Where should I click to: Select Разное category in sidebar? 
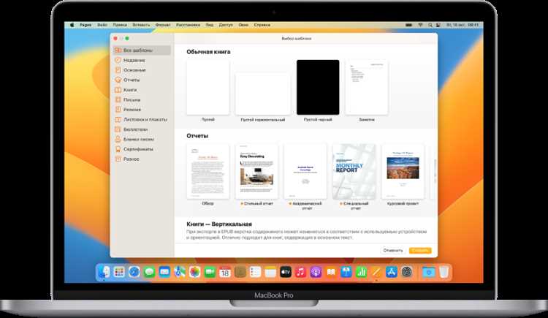[x=142, y=159]
